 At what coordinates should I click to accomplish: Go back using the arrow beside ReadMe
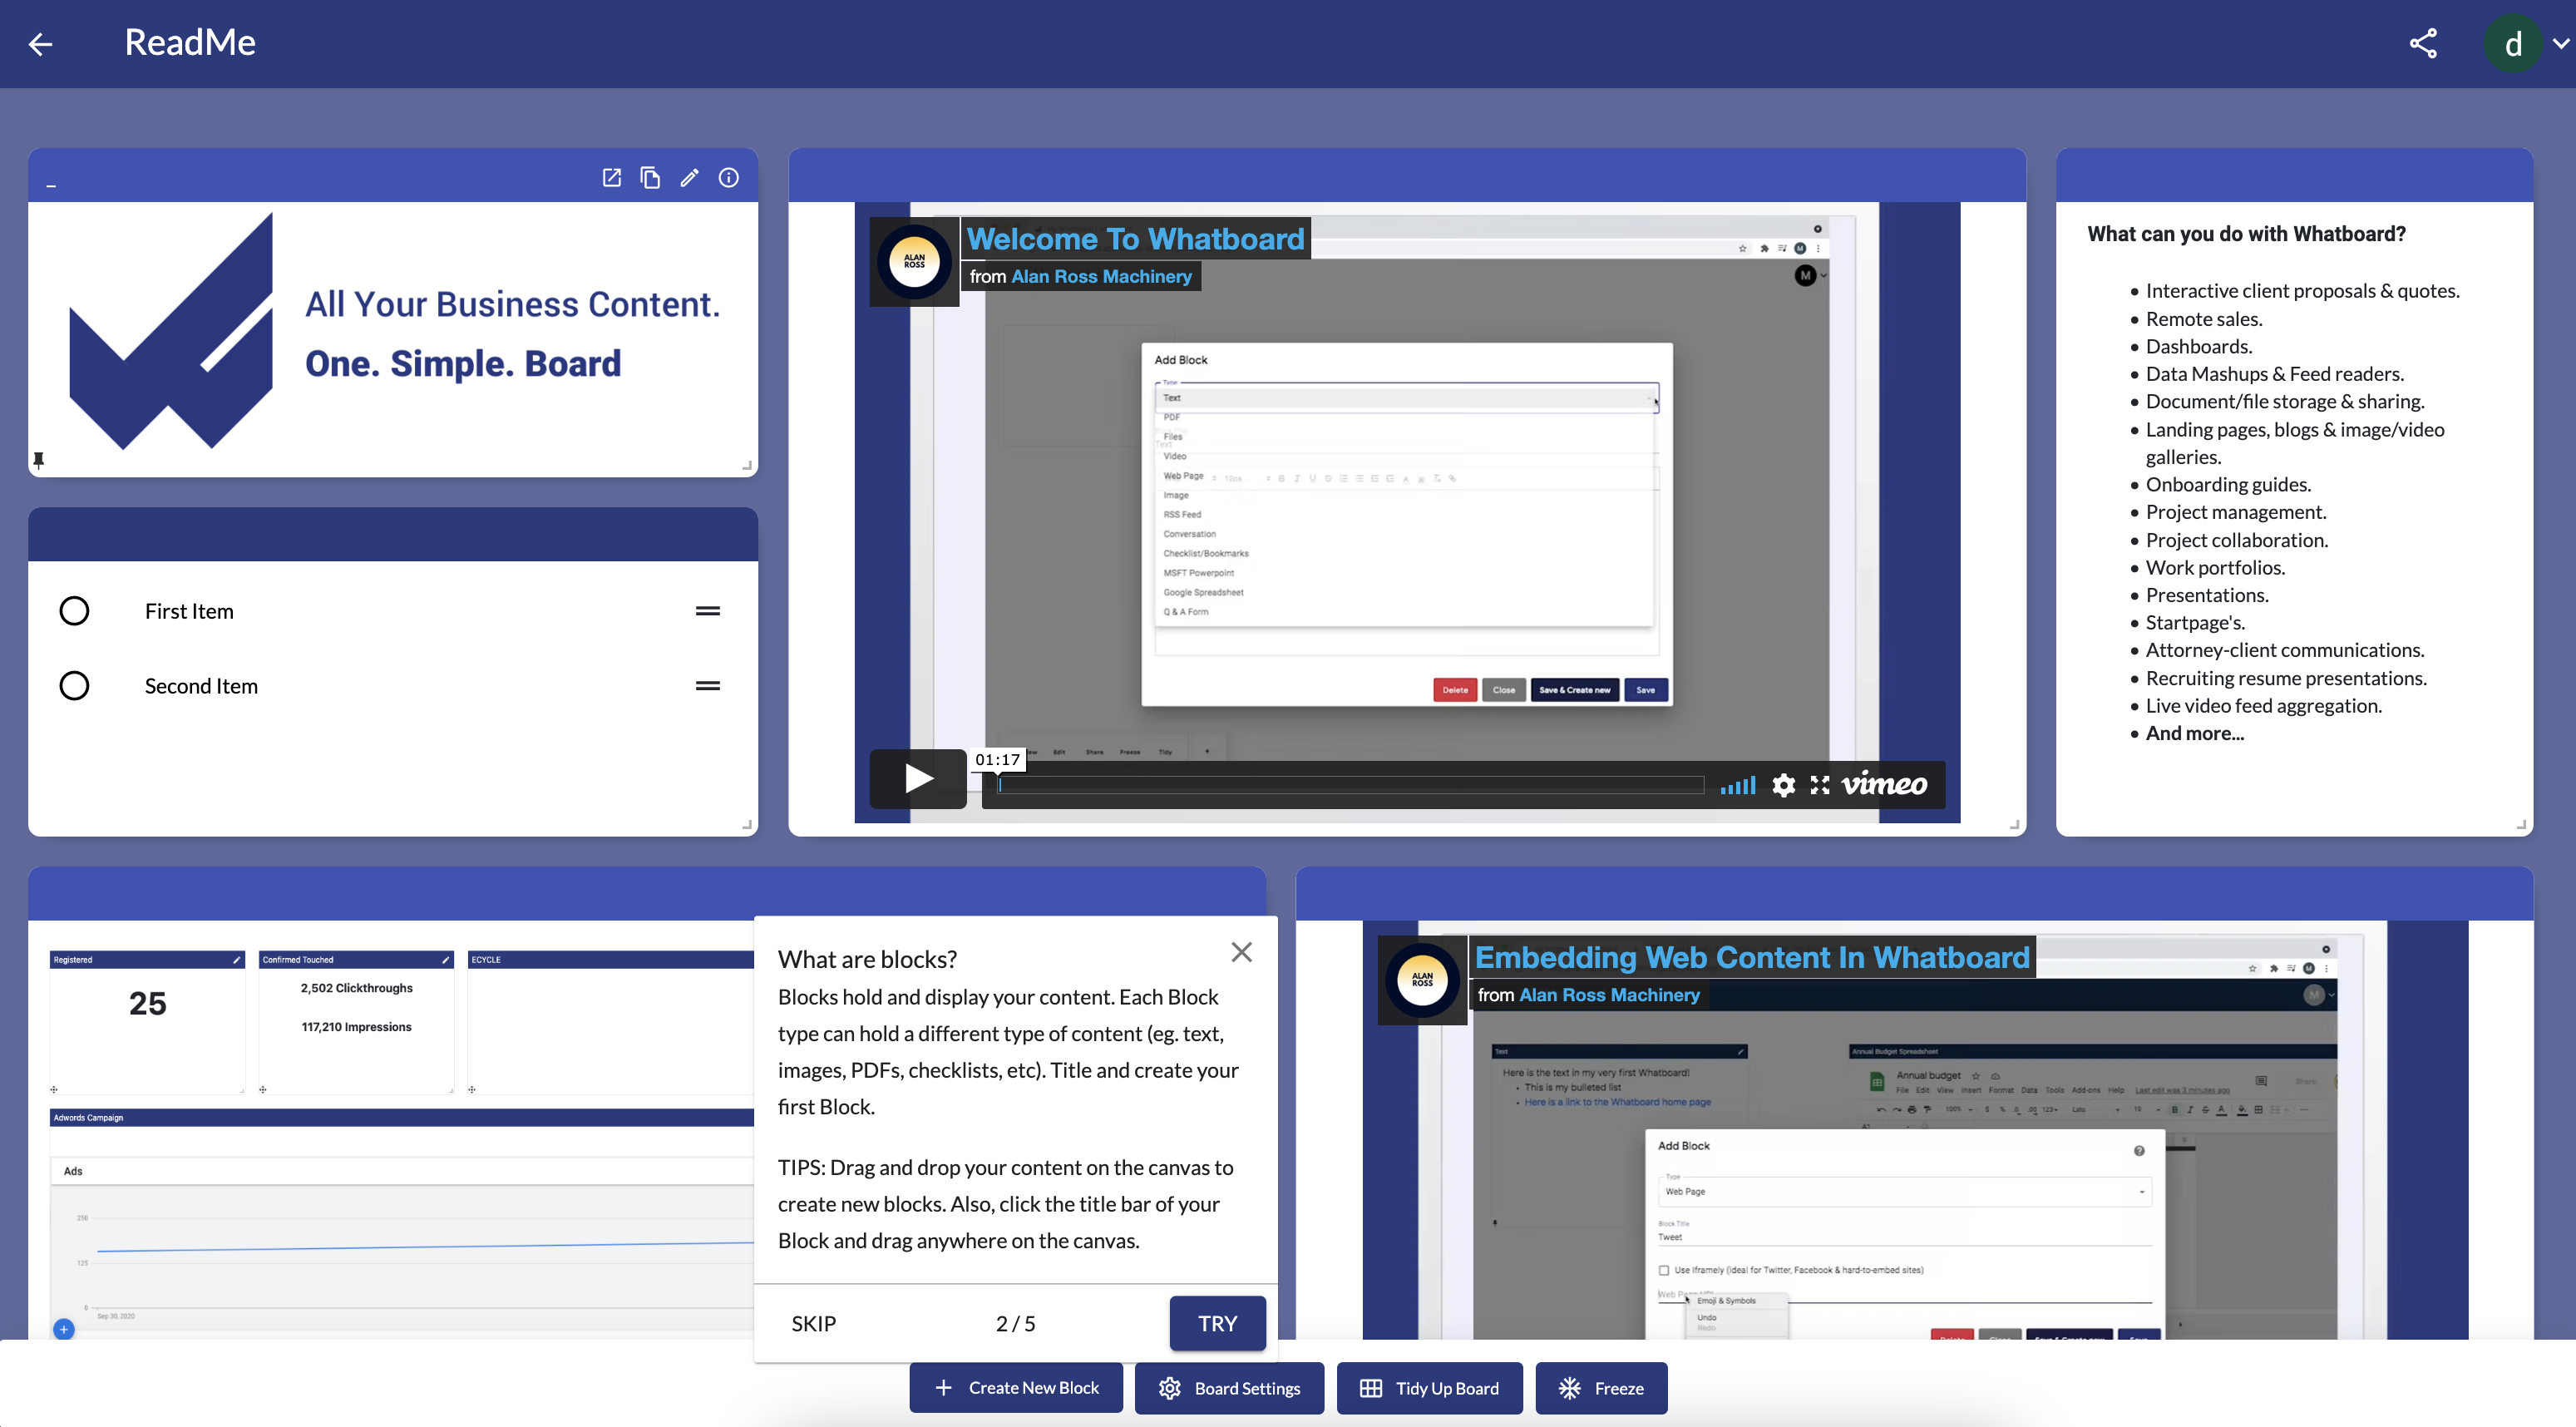point(40,44)
